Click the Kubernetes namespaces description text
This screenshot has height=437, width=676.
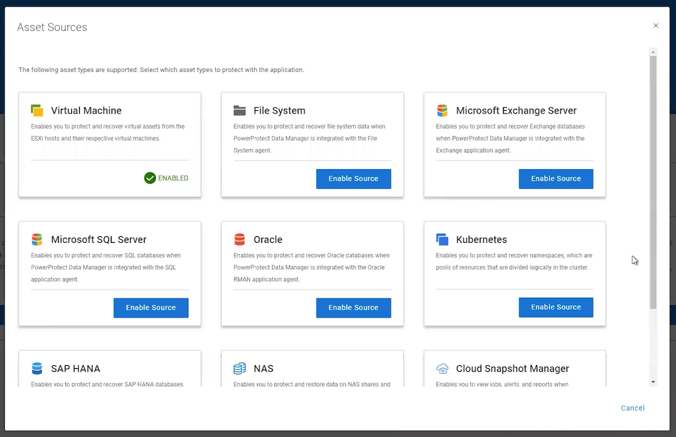514,261
